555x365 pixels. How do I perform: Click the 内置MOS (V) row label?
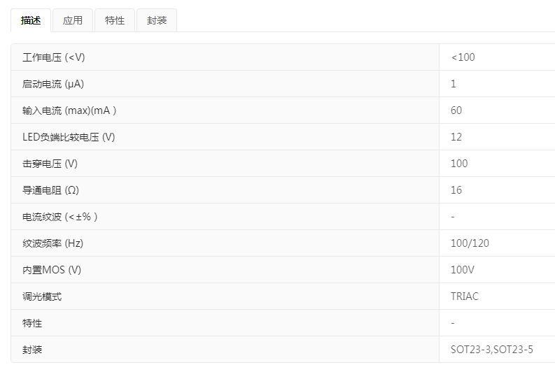pyautogui.click(x=52, y=270)
